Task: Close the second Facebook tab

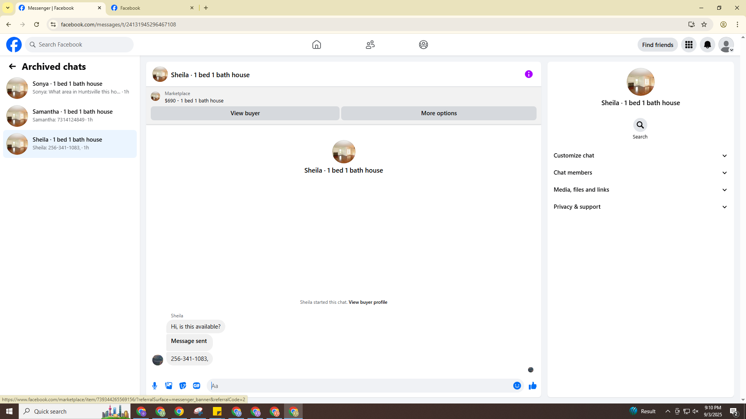Action: point(192,8)
